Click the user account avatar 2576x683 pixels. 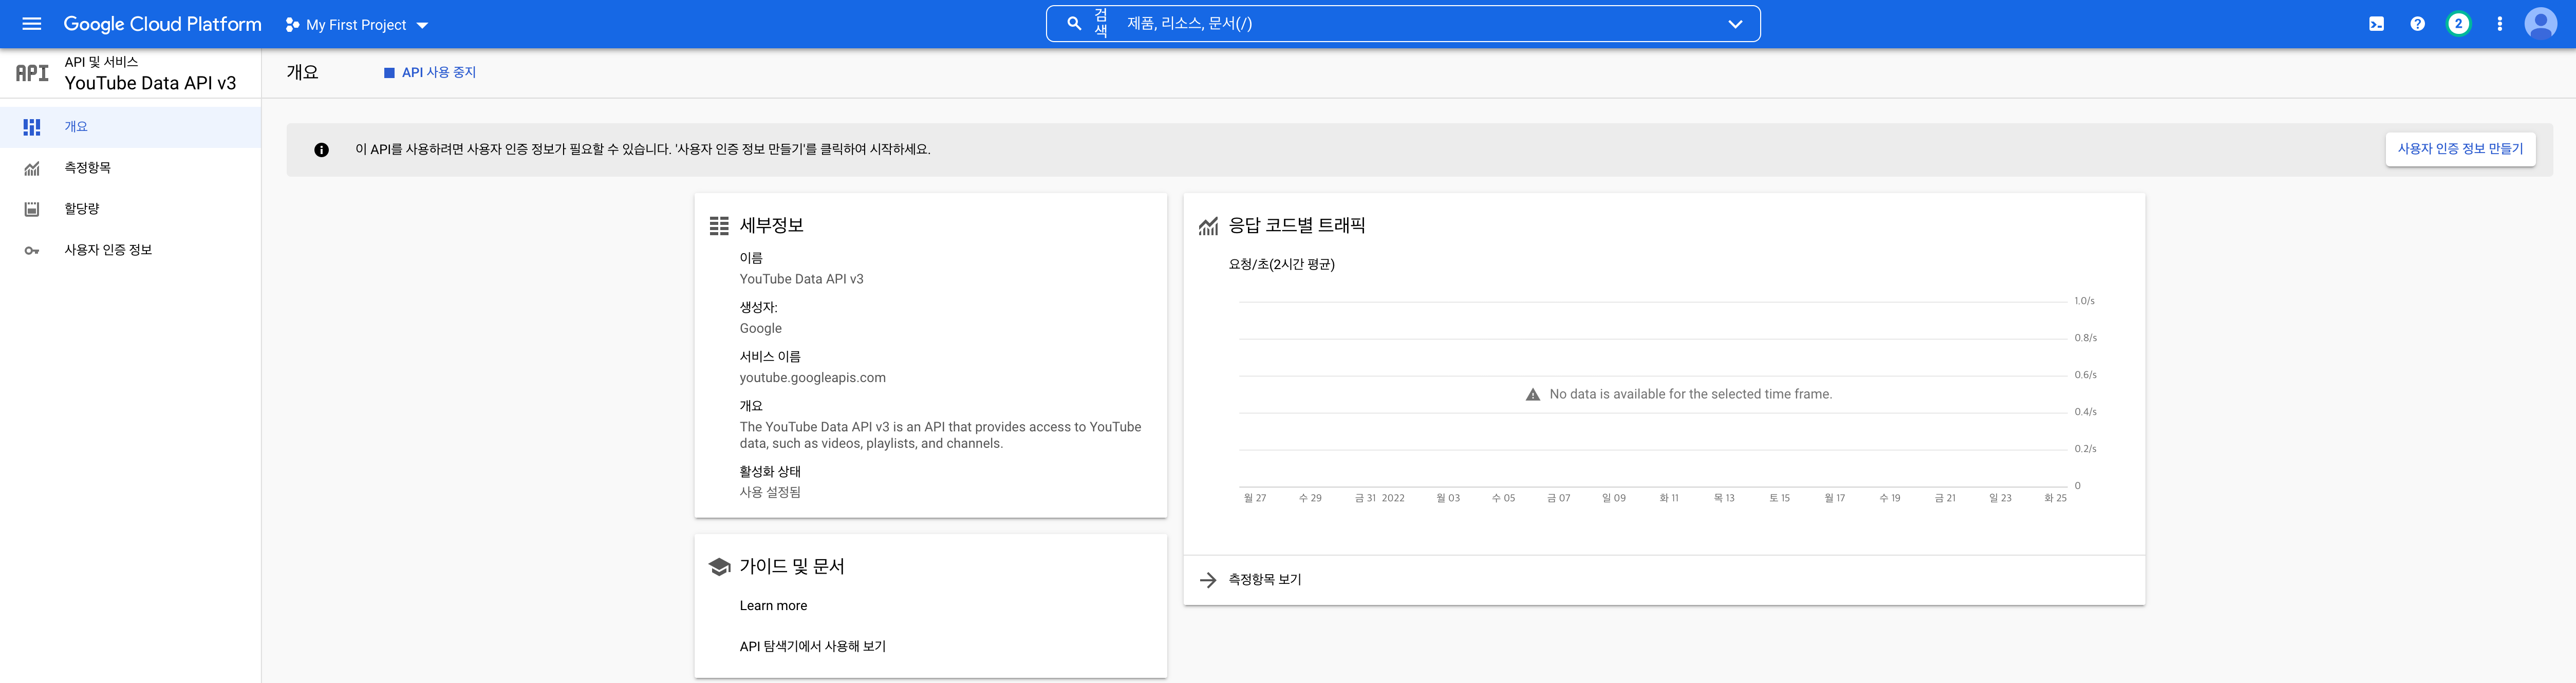click(2540, 24)
